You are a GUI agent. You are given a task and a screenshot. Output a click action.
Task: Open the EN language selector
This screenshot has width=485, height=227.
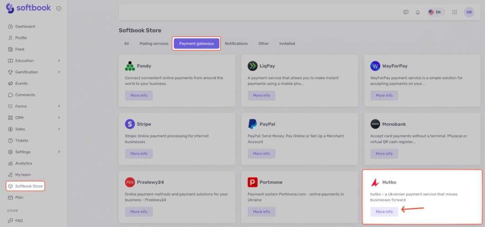435,12
